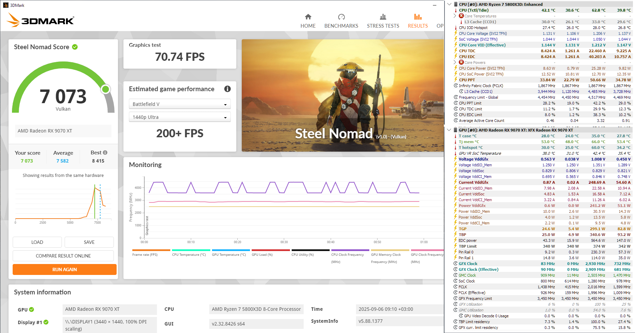
Task: Select the Current VddGfx sensor row
Action: click(542, 182)
